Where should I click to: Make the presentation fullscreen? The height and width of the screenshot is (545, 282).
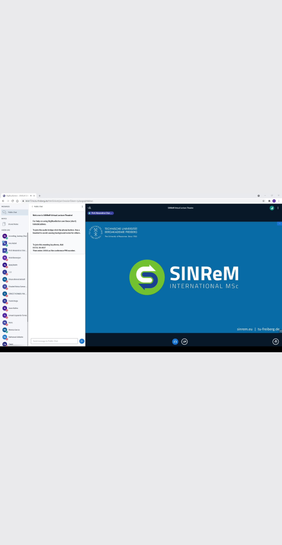pyautogui.click(x=280, y=331)
